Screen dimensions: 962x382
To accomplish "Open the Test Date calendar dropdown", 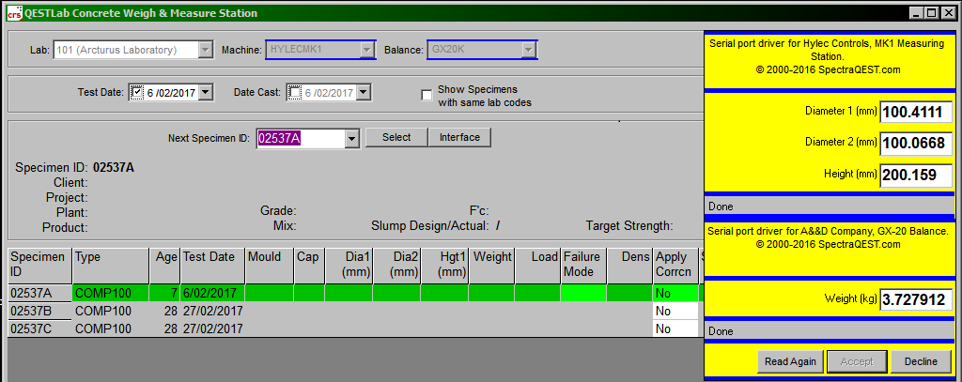I will click(x=207, y=92).
